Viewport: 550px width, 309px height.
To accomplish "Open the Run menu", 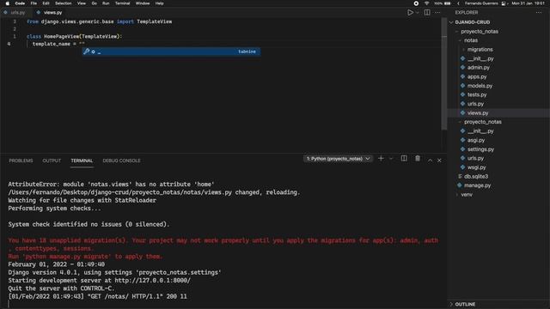I will (x=106, y=3).
